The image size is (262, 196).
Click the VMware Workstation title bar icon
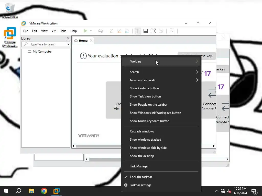point(24,23)
